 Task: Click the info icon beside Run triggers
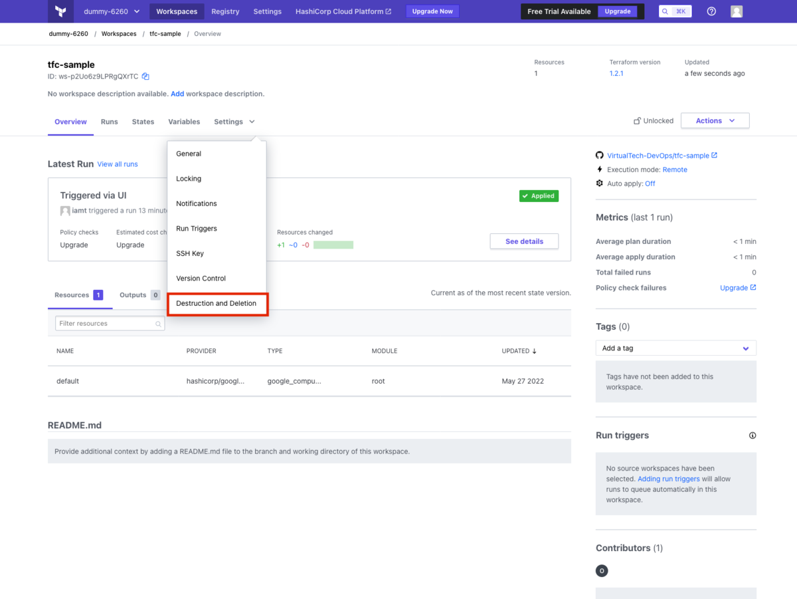753,435
